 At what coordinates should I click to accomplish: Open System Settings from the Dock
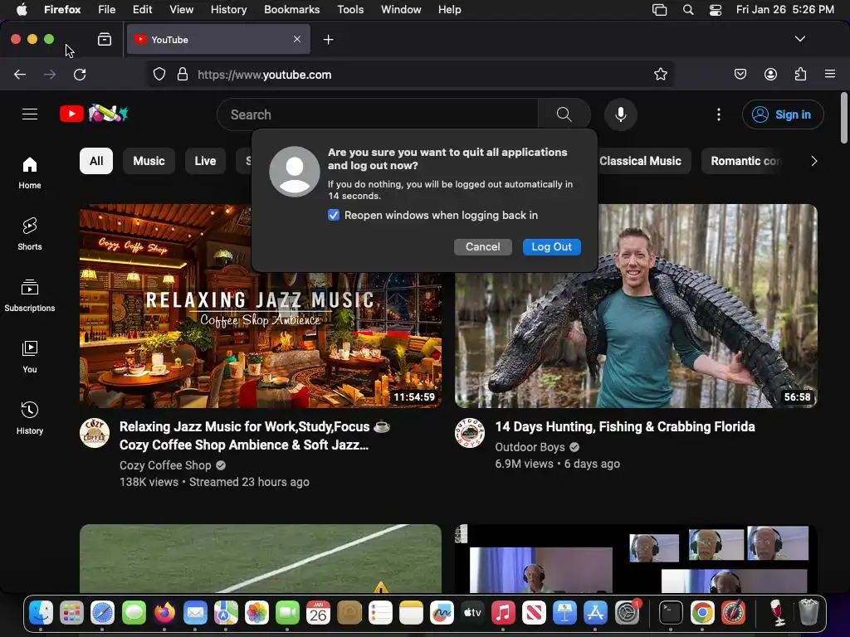coord(628,613)
